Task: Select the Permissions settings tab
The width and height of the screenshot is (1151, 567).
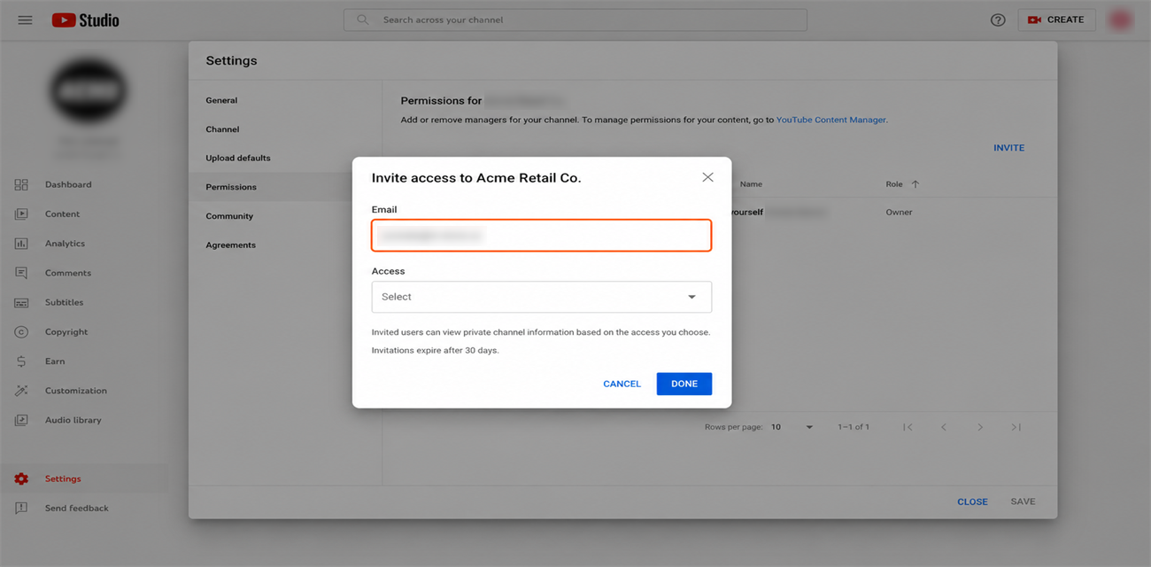Action: point(231,187)
